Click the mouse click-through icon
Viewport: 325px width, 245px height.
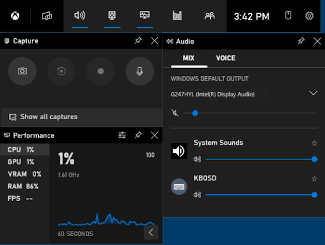(x=288, y=15)
